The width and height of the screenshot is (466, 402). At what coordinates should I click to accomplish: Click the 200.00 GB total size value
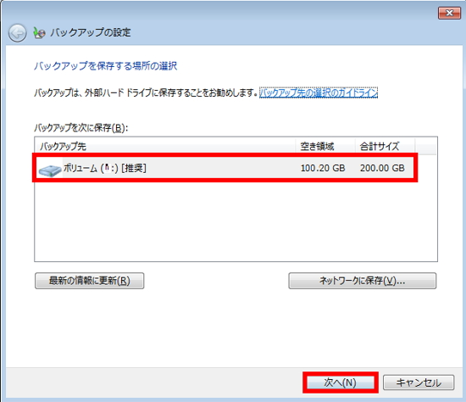[382, 168]
